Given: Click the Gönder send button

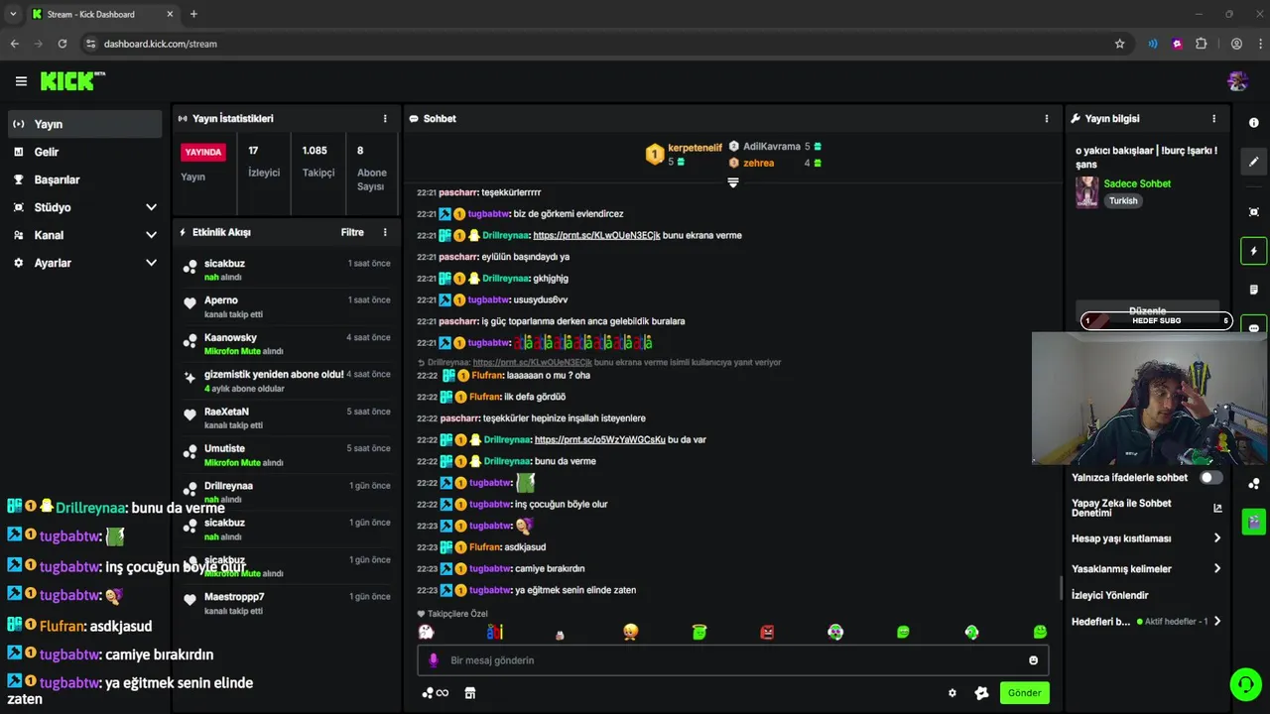Looking at the screenshot, I should tap(1024, 693).
